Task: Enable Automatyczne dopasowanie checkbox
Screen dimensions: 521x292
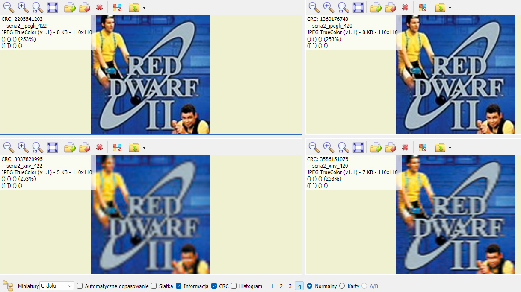Action: (80, 286)
